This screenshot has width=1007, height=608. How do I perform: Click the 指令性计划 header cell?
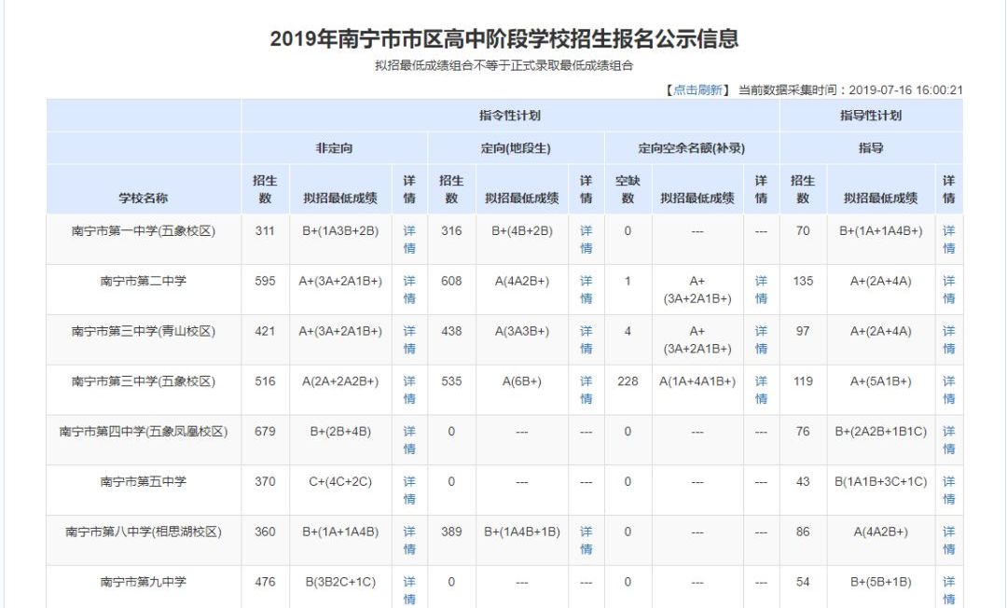[510, 116]
